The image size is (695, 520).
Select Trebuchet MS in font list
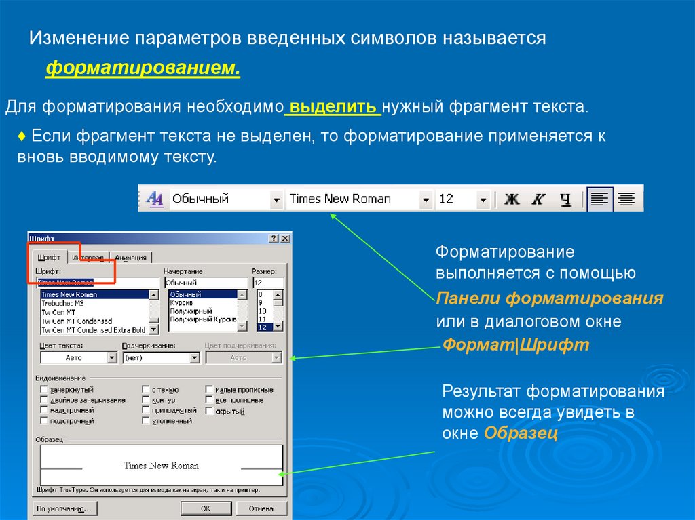tap(63, 303)
